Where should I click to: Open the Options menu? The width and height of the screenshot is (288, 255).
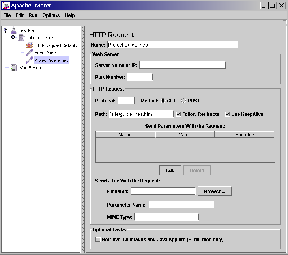pos(51,15)
